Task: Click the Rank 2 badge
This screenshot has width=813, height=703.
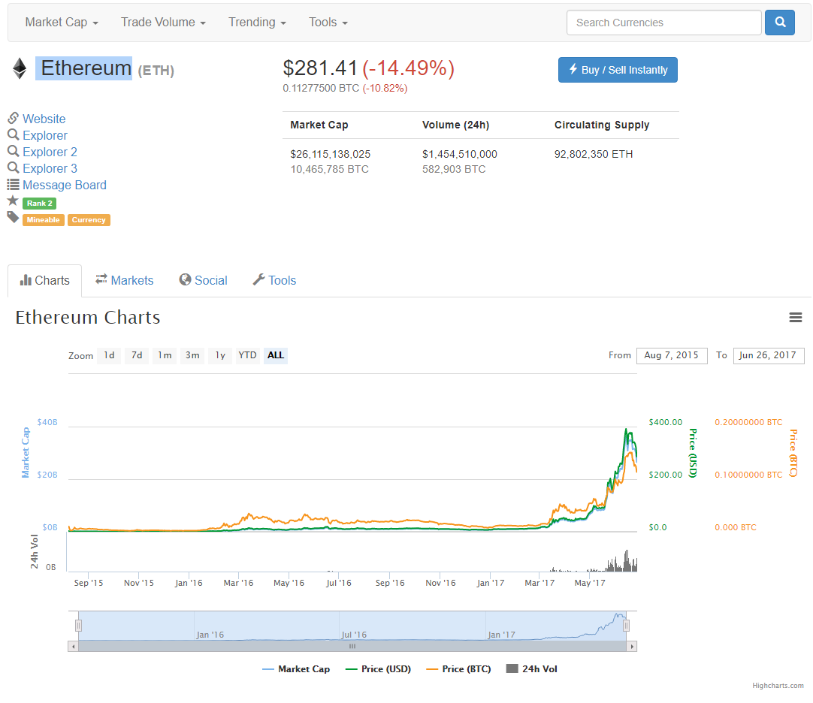Action: click(x=39, y=204)
